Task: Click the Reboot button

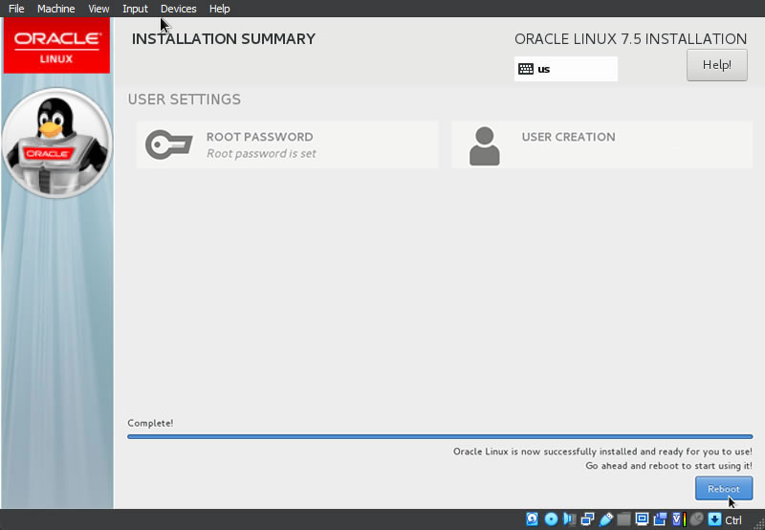Action: 724,489
